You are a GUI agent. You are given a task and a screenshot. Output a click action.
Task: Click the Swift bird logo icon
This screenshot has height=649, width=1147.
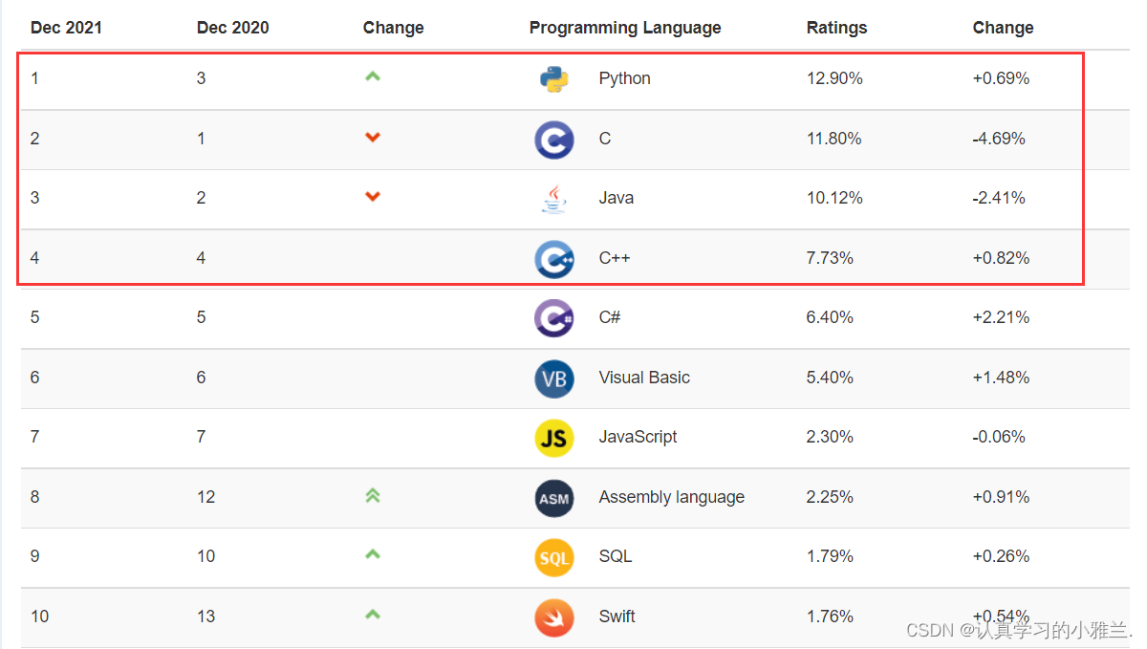pos(554,617)
